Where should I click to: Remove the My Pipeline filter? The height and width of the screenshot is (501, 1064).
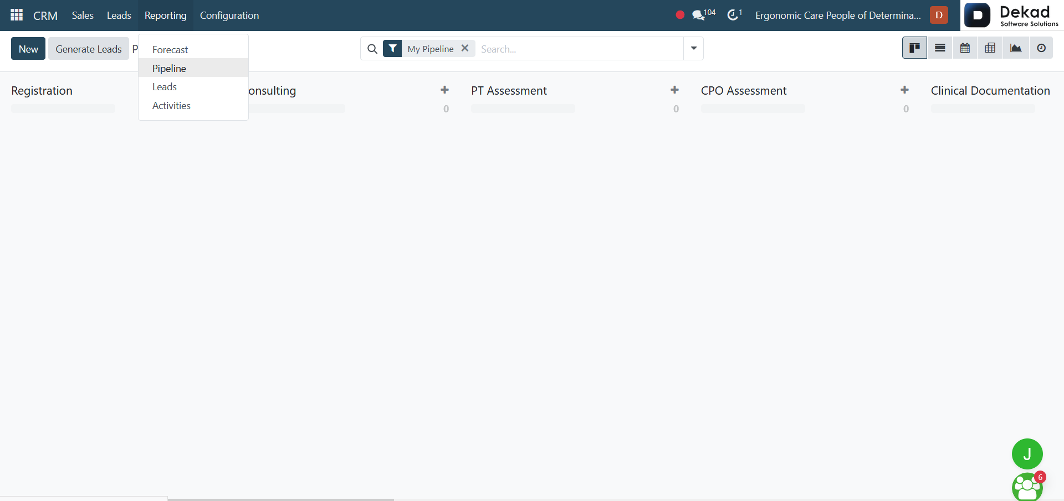(465, 48)
